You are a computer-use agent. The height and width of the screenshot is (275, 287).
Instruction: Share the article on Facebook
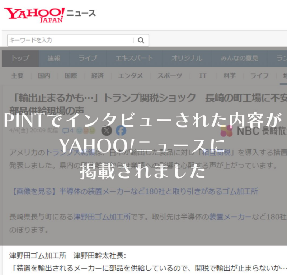click(121, 131)
